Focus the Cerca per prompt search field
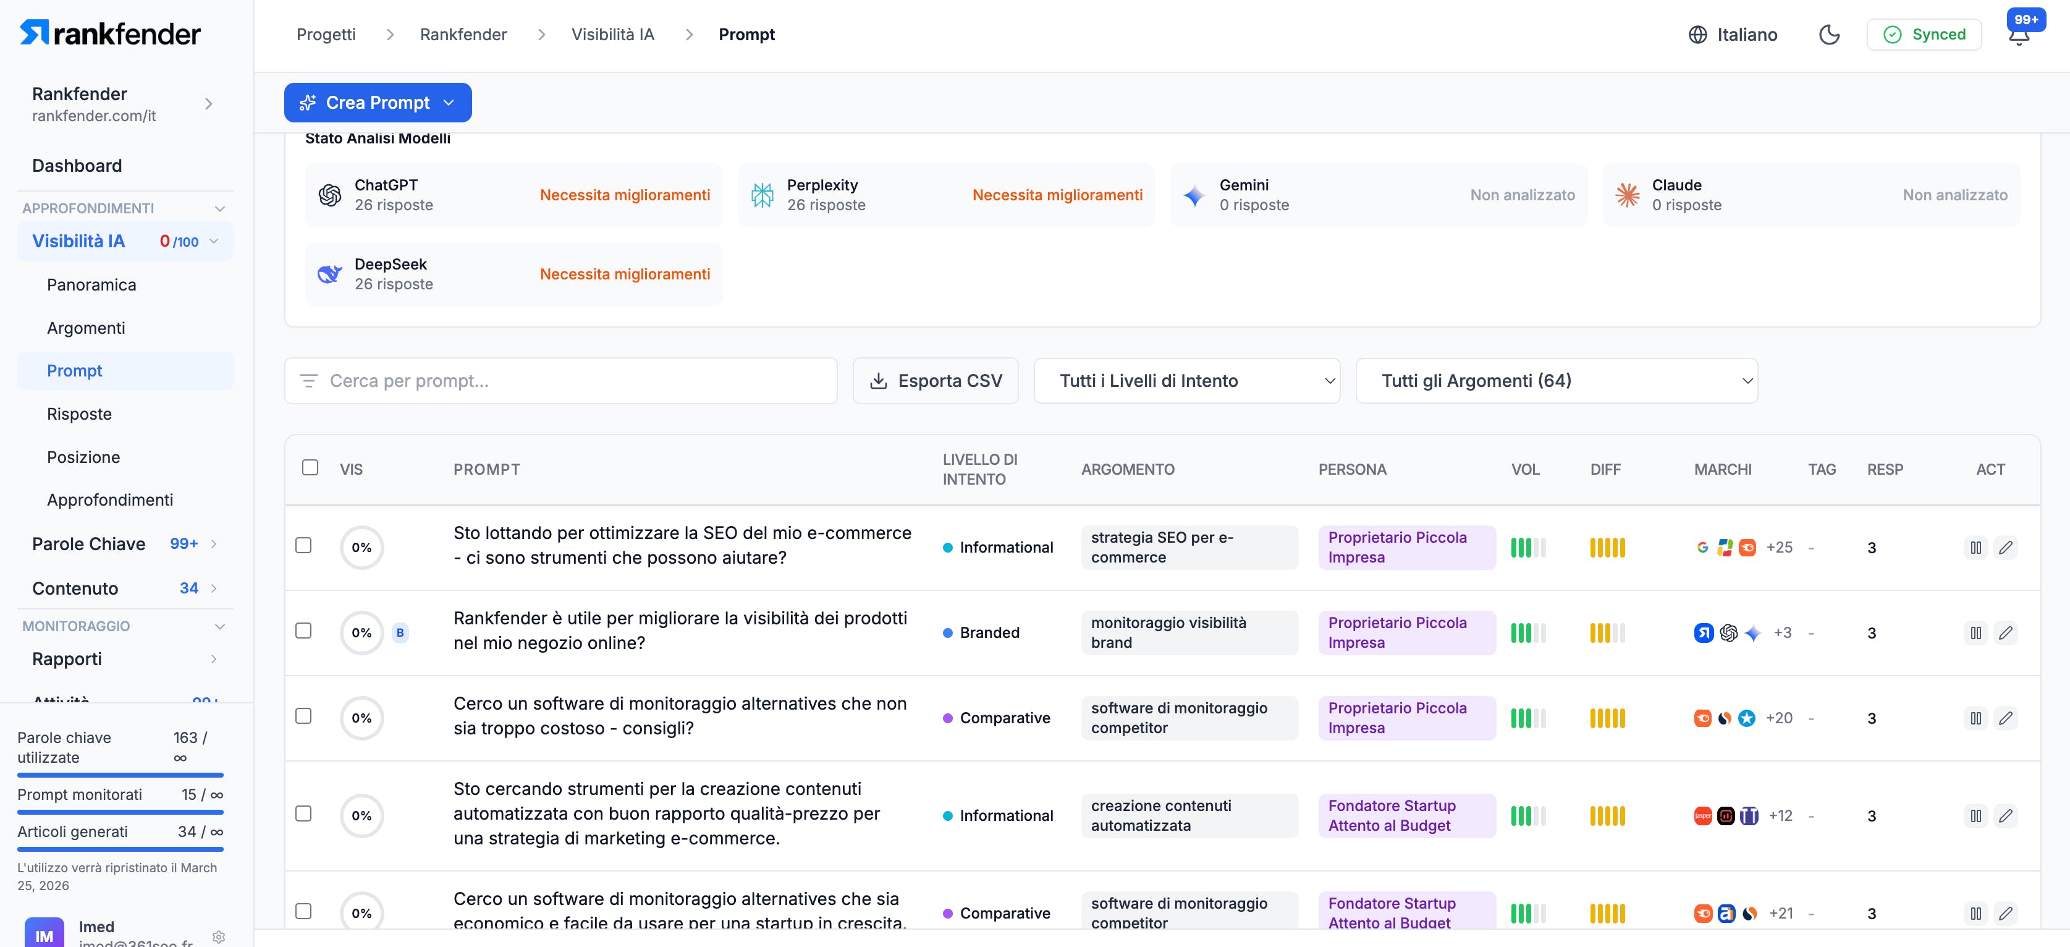The width and height of the screenshot is (2070, 947). pyautogui.click(x=570, y=381)
